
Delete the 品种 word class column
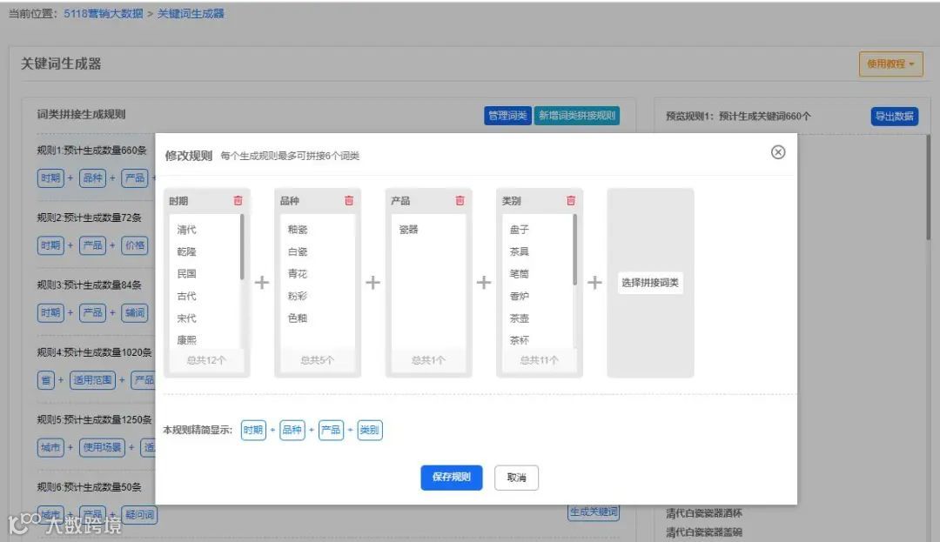(349, 201)
